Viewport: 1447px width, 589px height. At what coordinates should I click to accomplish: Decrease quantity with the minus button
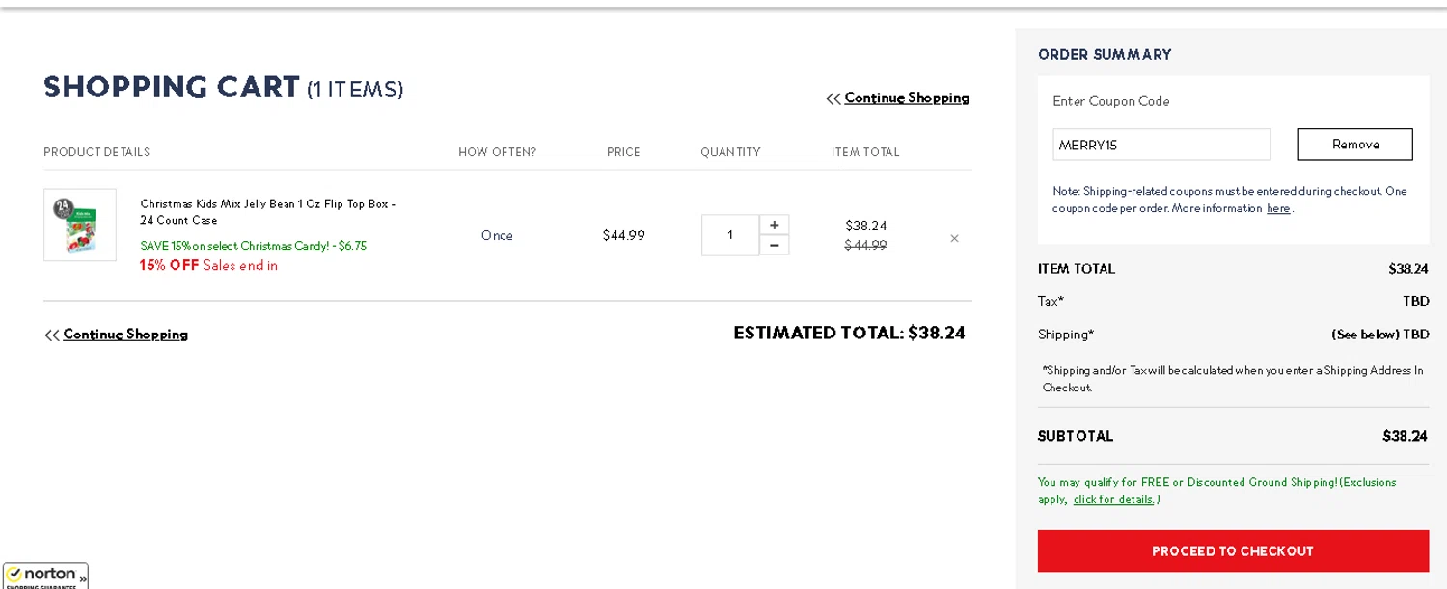click(x=774, y=246)
